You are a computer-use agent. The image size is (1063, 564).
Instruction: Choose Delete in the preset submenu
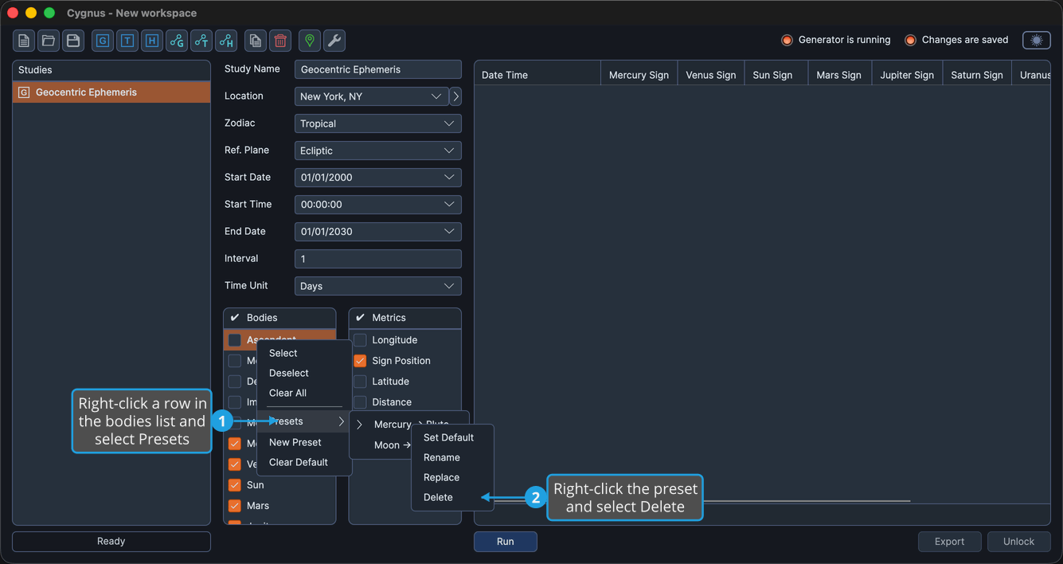[x=453, y=498]
